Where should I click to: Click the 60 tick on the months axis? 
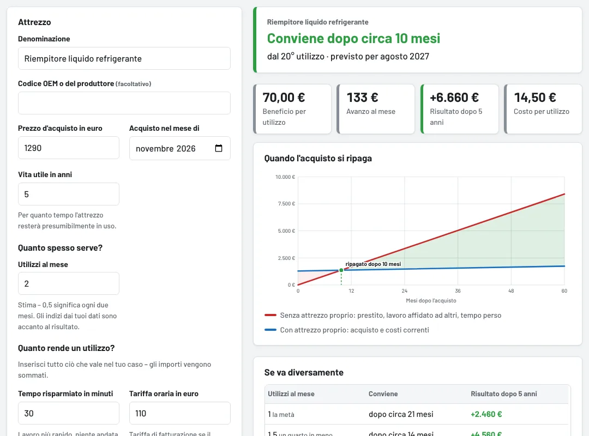[x=564, y=291]
